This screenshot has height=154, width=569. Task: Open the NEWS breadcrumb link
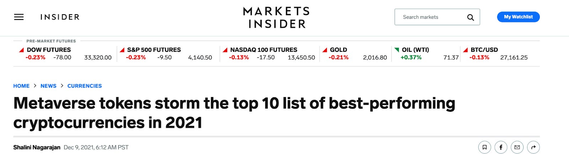48,86
